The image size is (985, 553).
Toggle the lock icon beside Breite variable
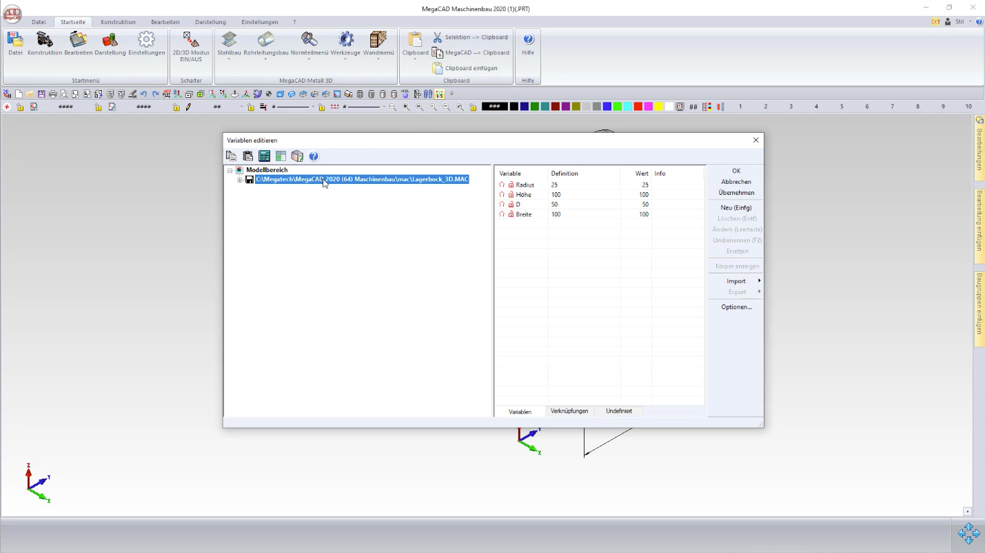point(511,215)
